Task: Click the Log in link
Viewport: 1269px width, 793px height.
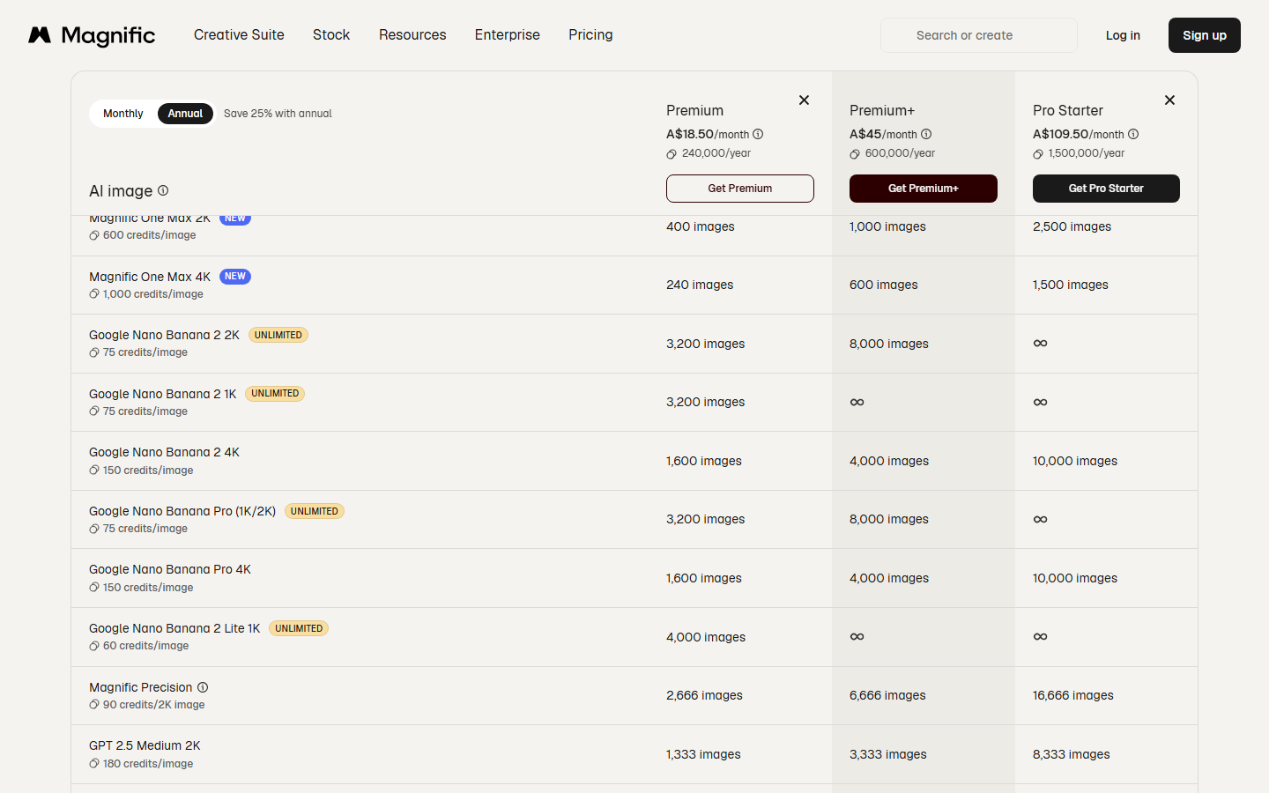Action: (x=1123, y=35)
